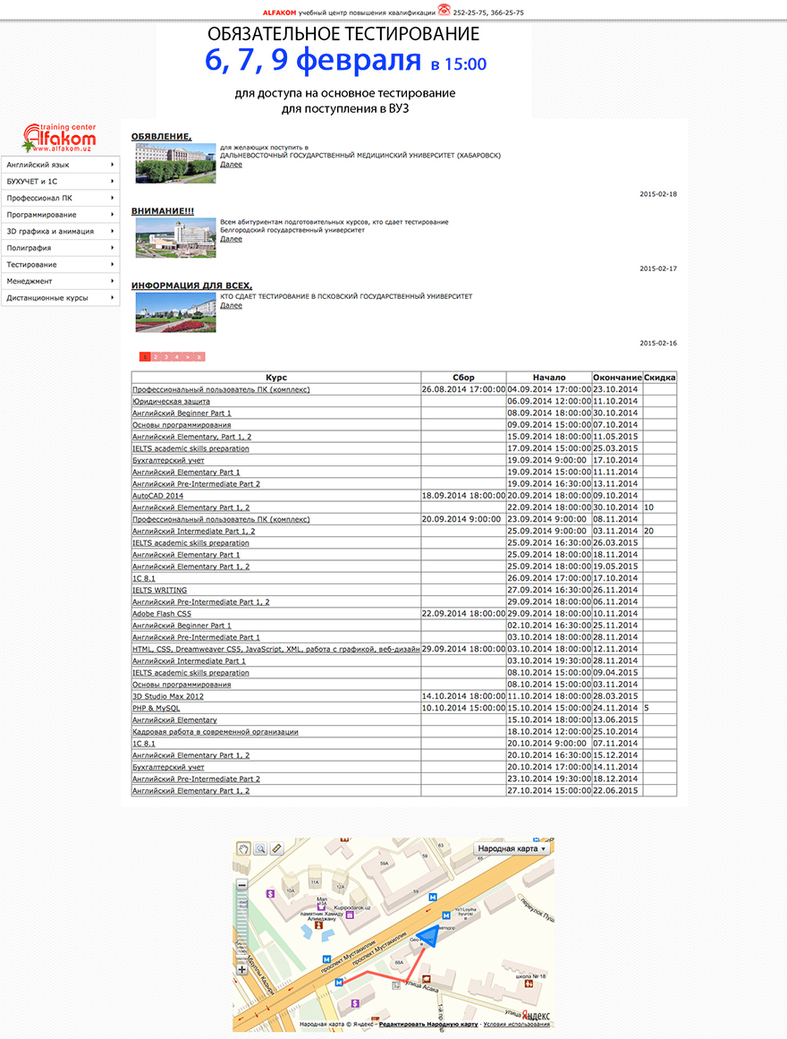
Task: Open the PHP & MySQL course link
Action: pos(156,708)
